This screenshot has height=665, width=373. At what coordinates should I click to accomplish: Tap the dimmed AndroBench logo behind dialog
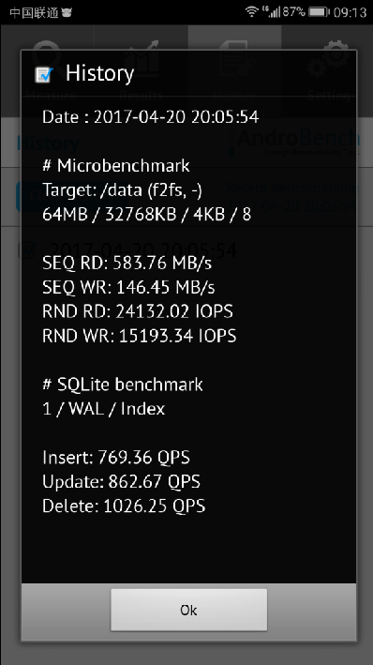point(299,142)
